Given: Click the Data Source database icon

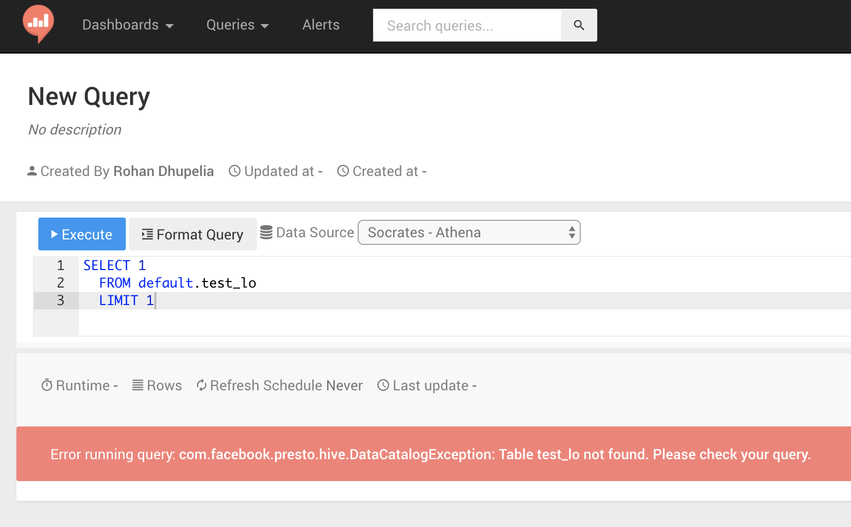Looking at the screenshot, I should pos(266,232).
